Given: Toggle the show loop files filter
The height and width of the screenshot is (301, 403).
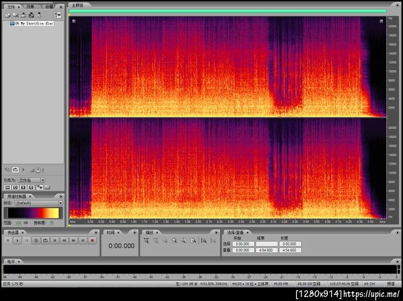Looking at the screenshot, I should coord(15,187).
